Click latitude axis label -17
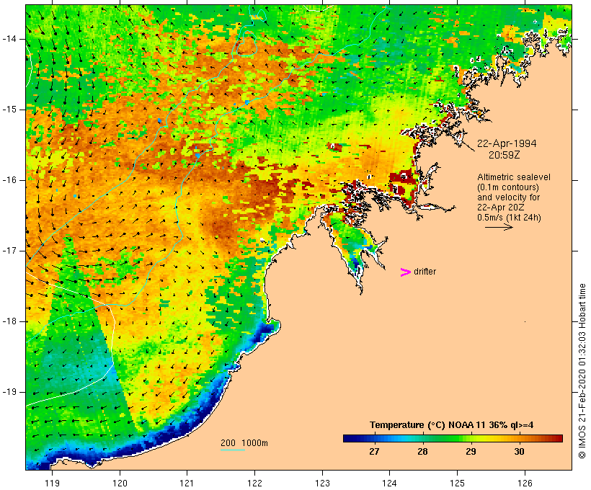Screen dimensions: 591x490 [9, 251]
